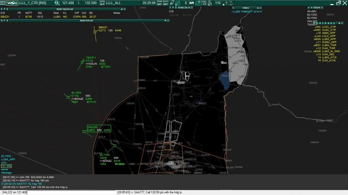Select the LLLL_ALL sector file name

(113, 3)
